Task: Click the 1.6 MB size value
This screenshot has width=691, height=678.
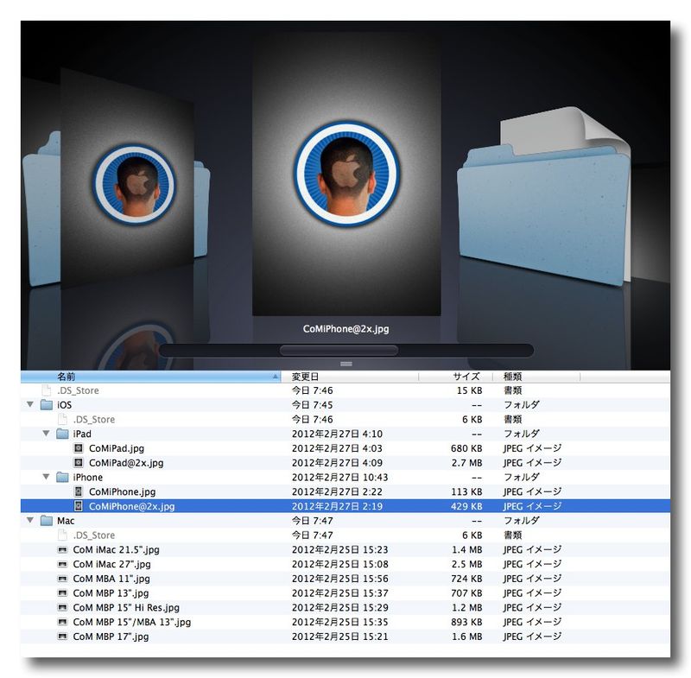Action: point(467,637)
